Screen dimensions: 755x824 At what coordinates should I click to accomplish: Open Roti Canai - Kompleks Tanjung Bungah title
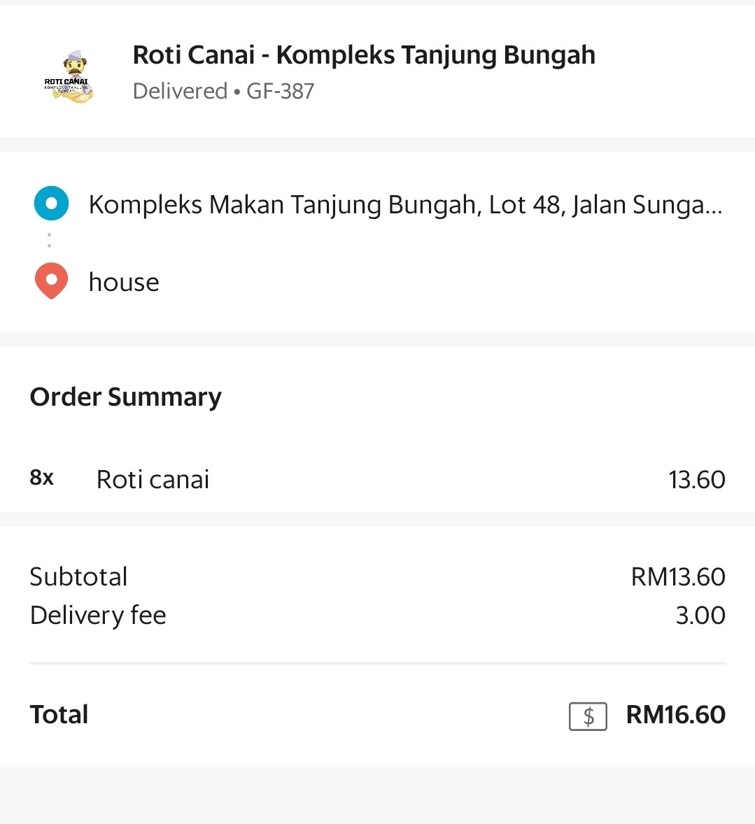point(364,55)
